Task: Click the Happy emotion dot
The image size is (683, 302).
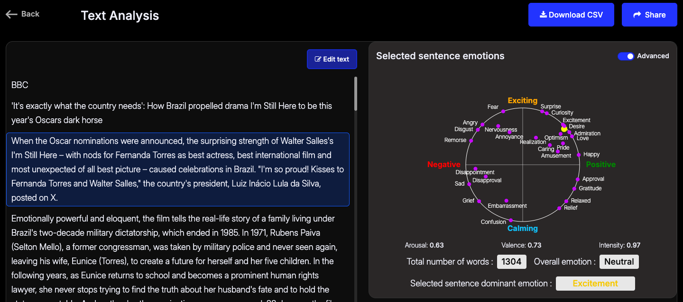Action: pos(579,155)
